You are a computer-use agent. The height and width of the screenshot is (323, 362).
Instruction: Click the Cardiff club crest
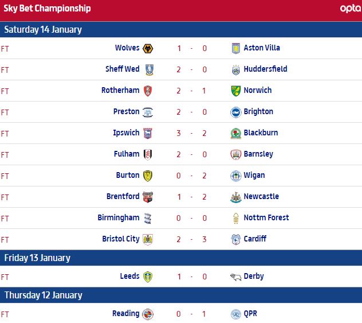(x=235, y=240)
